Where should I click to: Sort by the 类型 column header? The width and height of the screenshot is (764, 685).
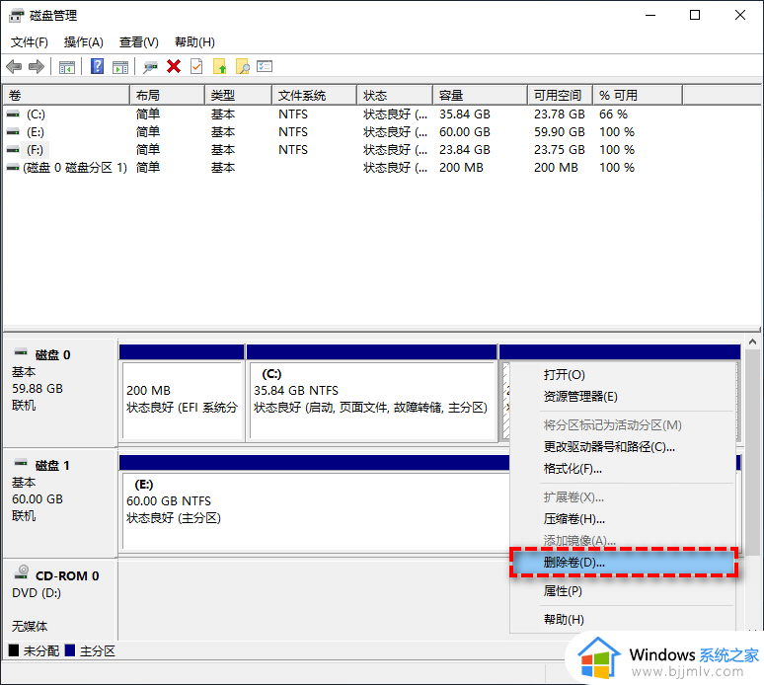click(238, 95)
